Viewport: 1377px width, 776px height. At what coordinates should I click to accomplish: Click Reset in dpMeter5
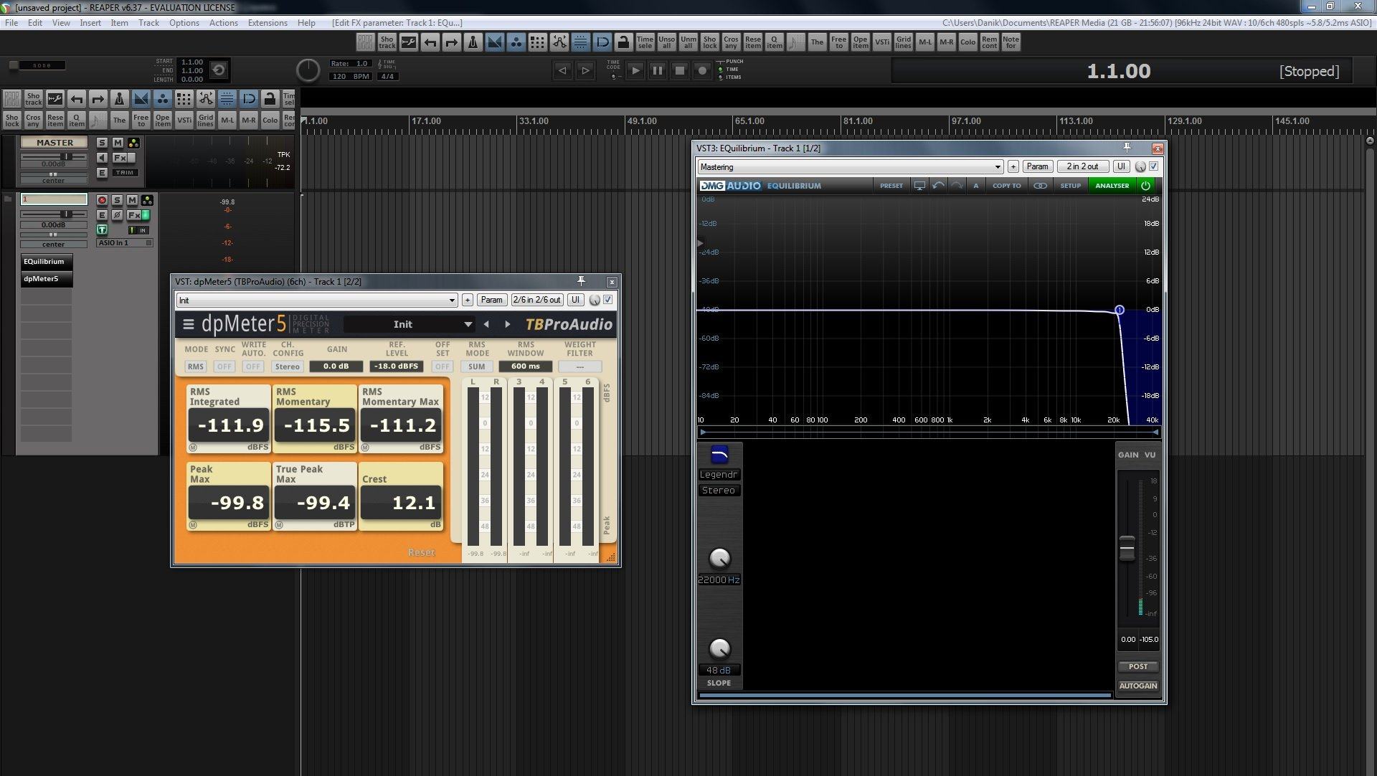click(x=421, y=552)
